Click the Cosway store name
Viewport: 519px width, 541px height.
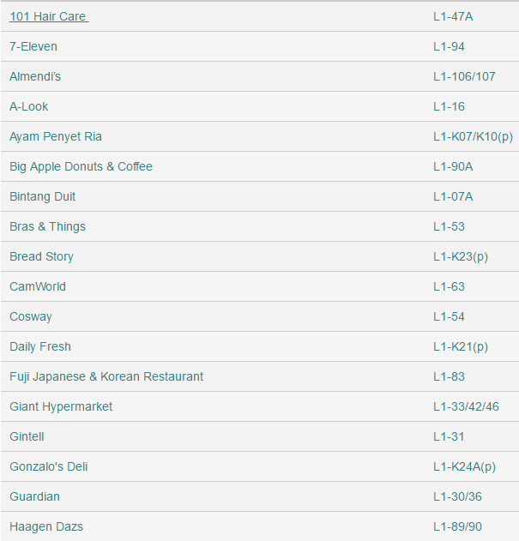[31, 316]
